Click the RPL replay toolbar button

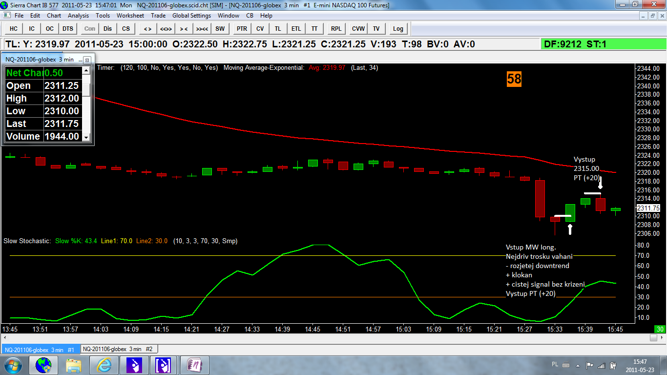pos(336,29)
